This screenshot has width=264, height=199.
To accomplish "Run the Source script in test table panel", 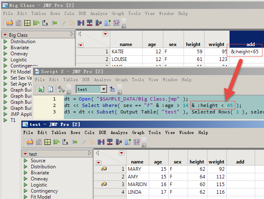I will click(x=26, y=161).
